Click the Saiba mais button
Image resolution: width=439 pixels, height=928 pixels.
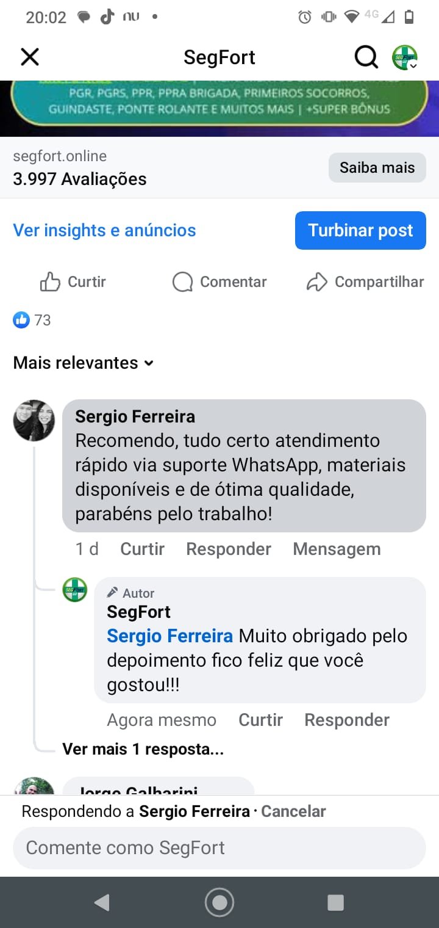point(377,167)
